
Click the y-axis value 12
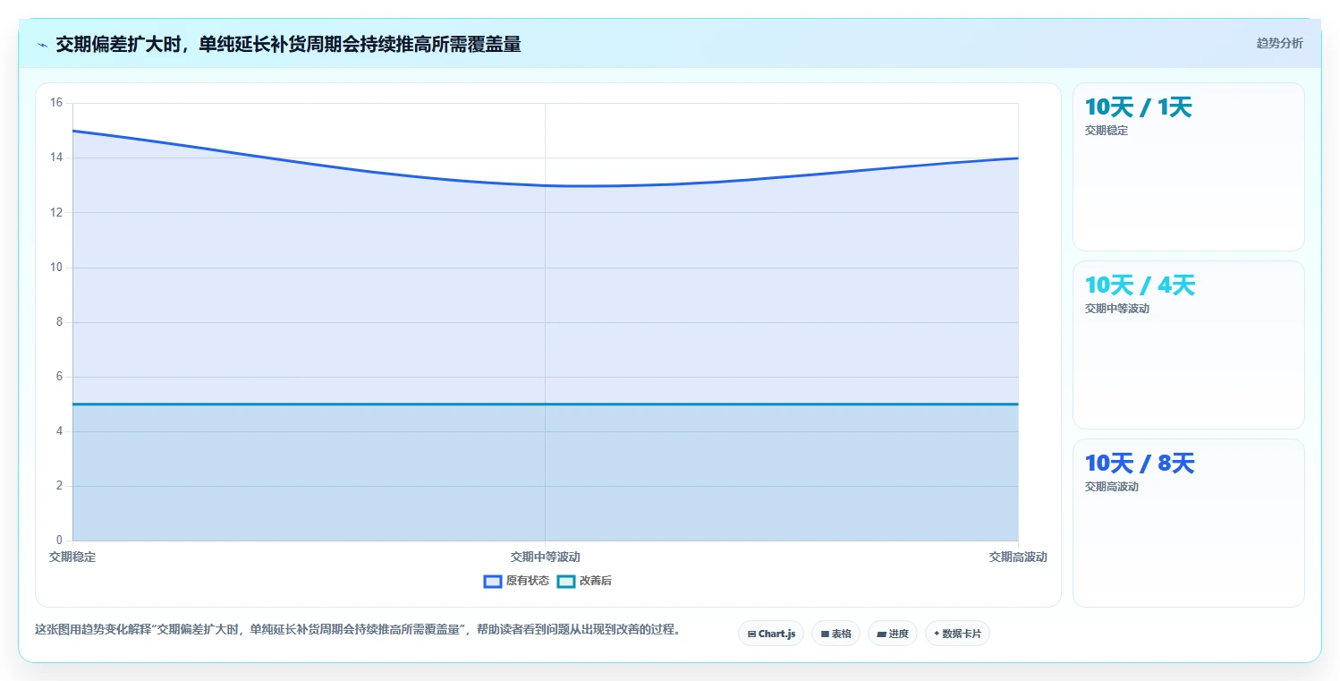tap(56, 212)
